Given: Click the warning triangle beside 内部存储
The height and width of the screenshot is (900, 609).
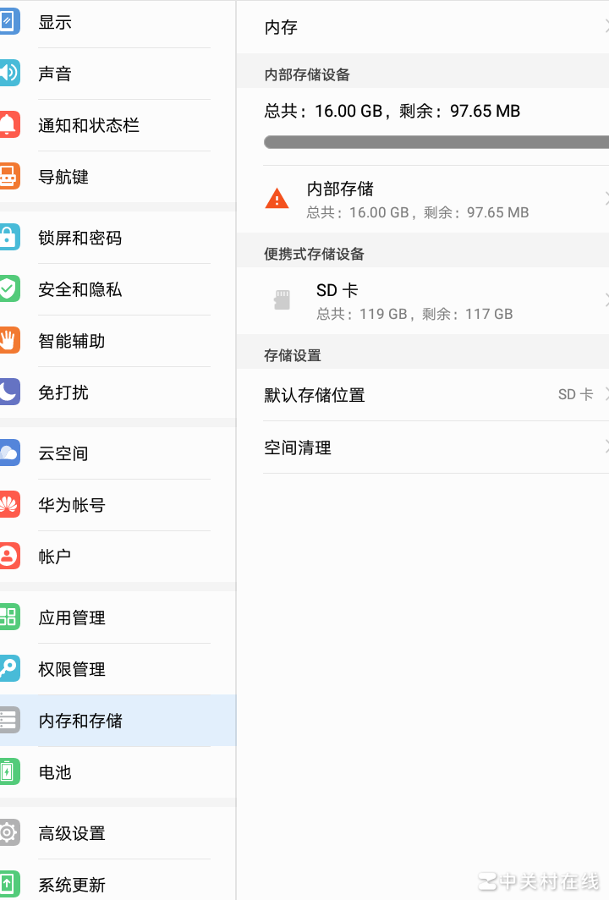Looking at the screenshot, I should point(275,199).
